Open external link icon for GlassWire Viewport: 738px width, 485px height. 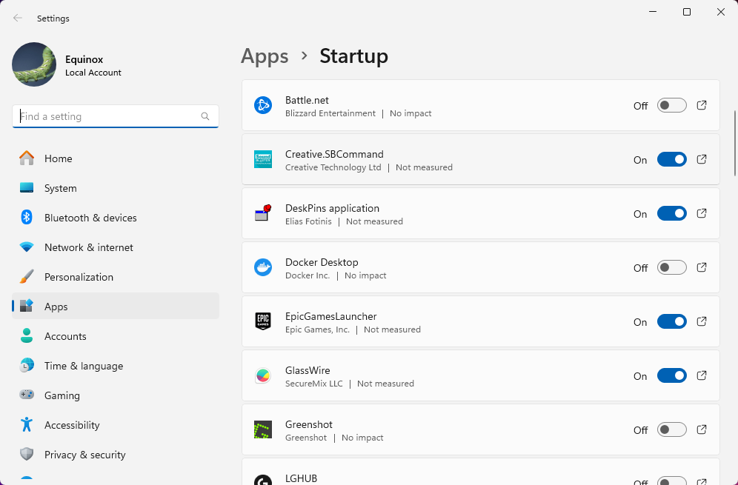[702, 375]
